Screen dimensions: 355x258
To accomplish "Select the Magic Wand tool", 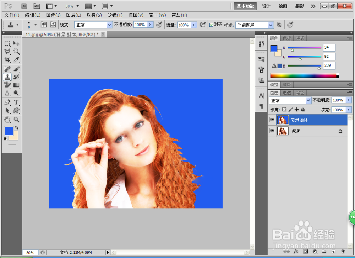I will tap(16, 51).
